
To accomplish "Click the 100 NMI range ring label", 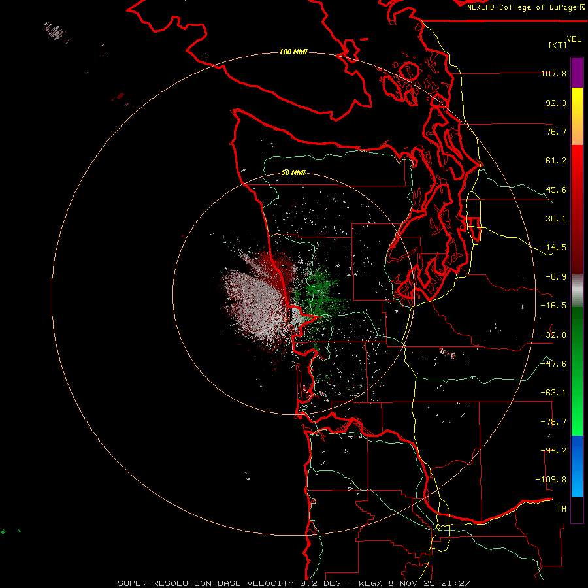I will (293, 52).
